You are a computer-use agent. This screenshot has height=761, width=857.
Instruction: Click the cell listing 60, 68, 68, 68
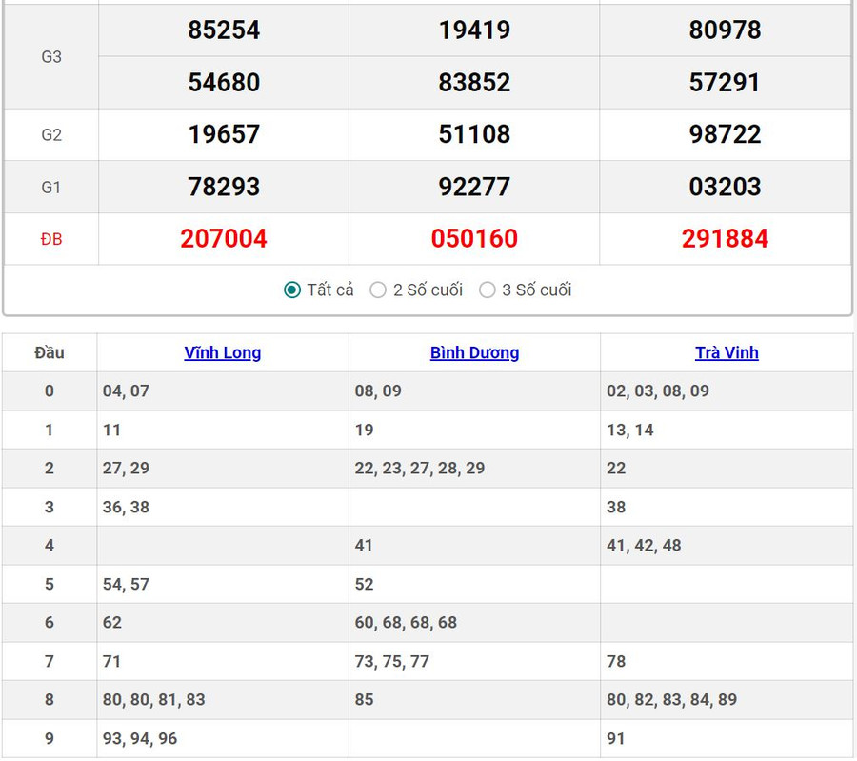pos(406,623)
